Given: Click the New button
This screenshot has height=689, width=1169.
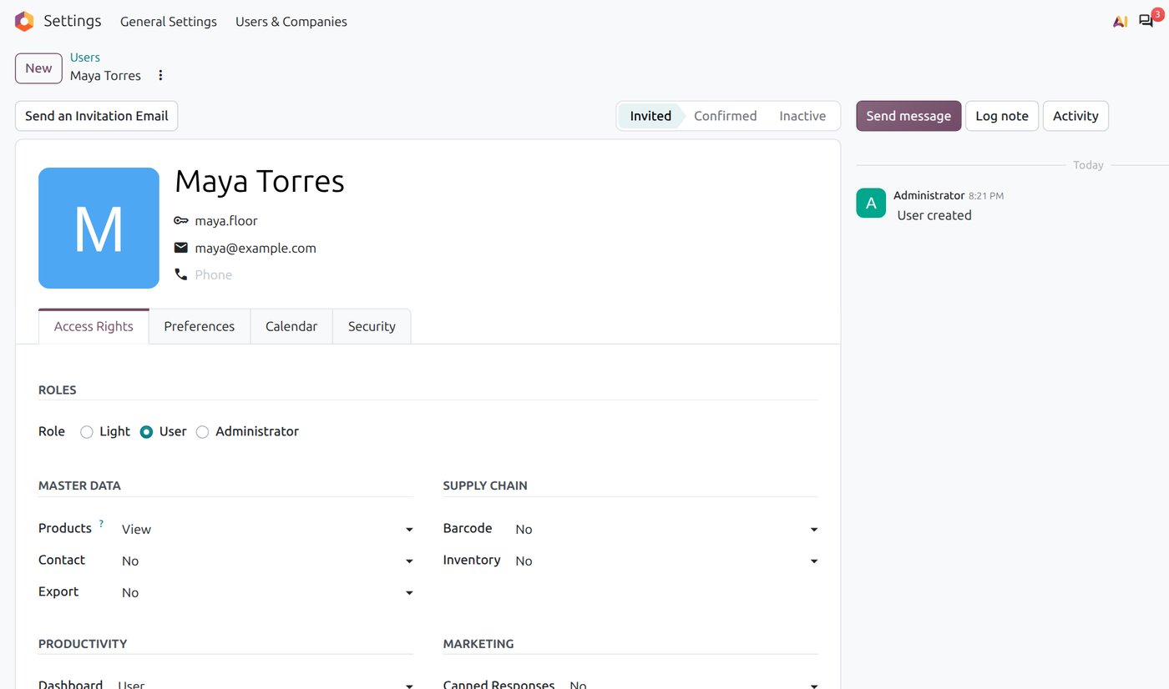Looking at the screenshot, I should click(x=38, y=68).
